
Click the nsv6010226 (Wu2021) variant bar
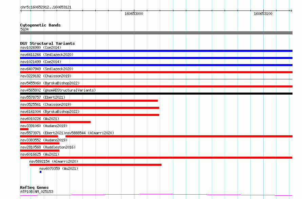tap(55, 122)
